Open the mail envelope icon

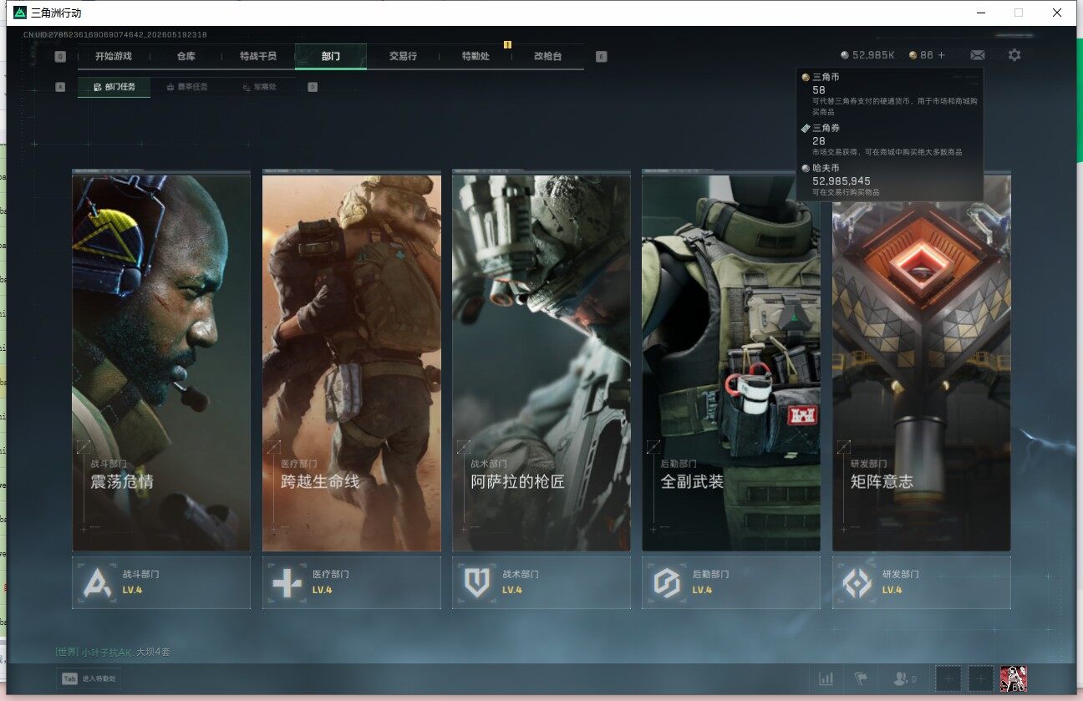(x=977, y=55)
